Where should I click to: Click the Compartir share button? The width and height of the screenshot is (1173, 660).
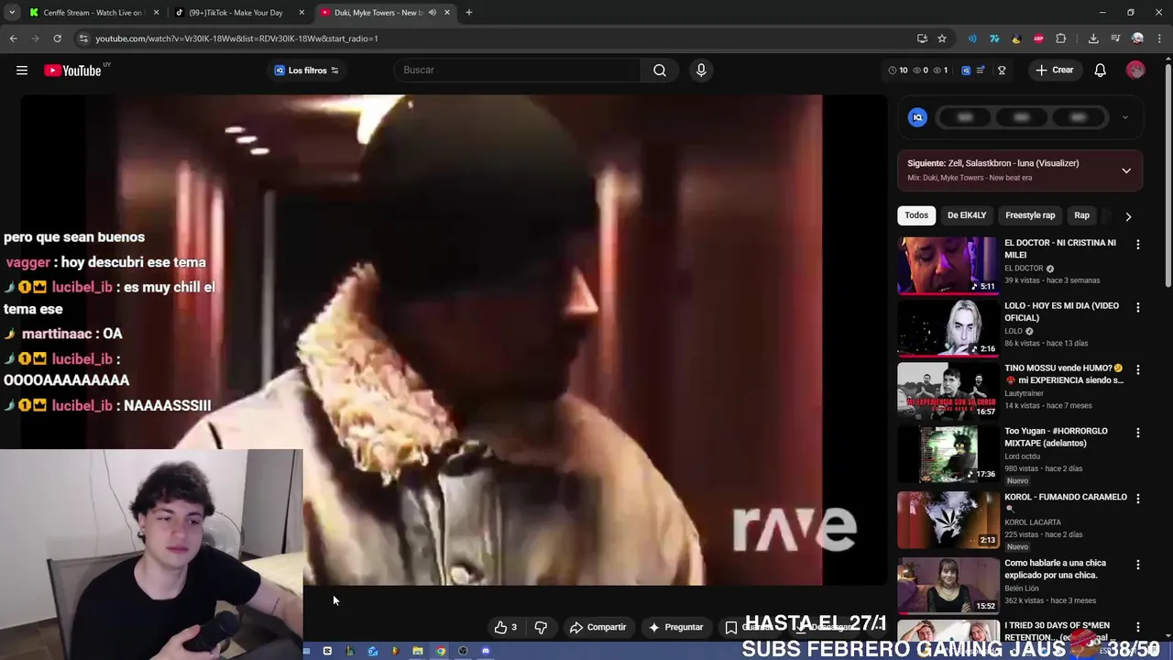(x=597, y=627)
